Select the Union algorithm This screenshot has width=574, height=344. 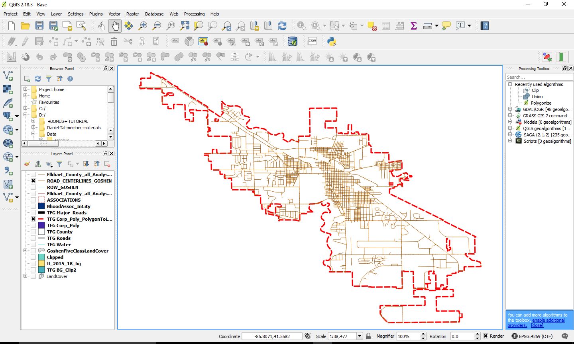click(537, 97)
